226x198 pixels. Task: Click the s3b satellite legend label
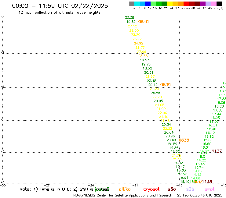click(190, 189)
